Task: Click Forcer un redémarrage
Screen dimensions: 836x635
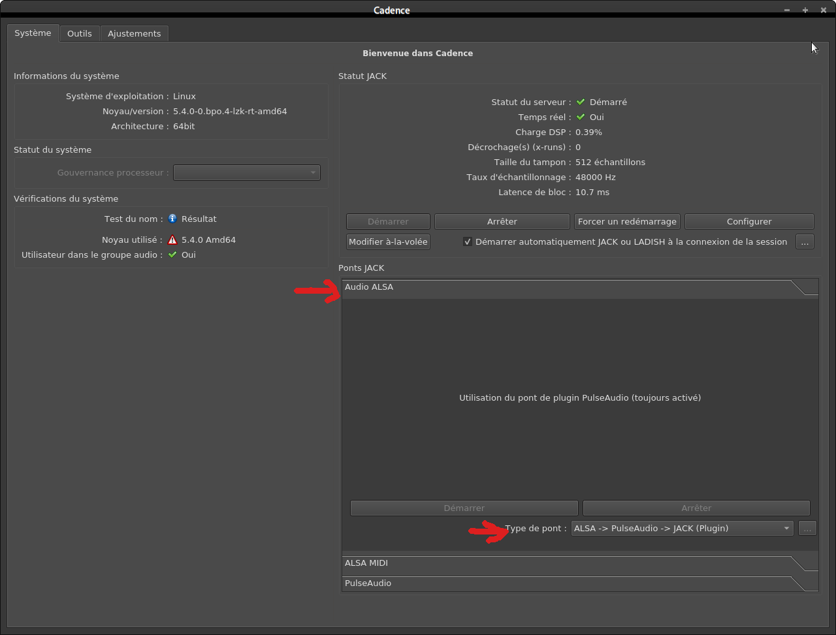Action: click(x=627, y=222)
